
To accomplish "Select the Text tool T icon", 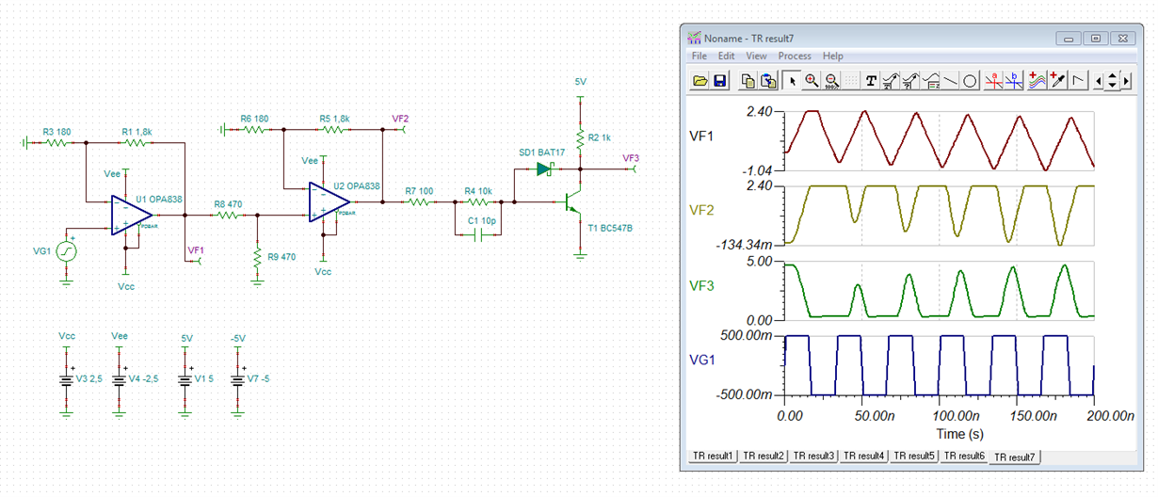I will [x=872, y=81].
